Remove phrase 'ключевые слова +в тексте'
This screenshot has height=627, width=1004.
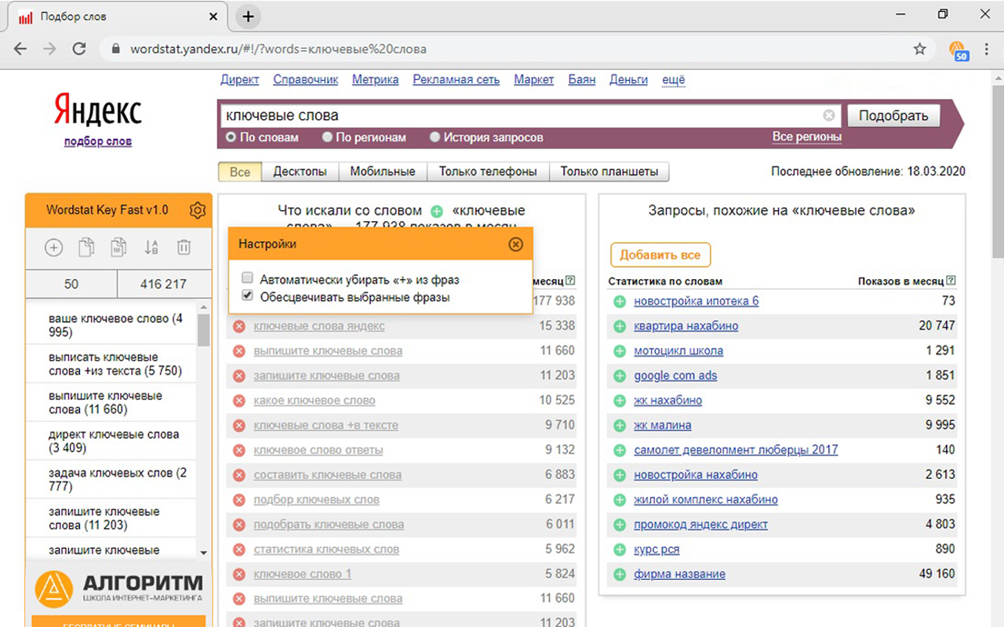239,426
